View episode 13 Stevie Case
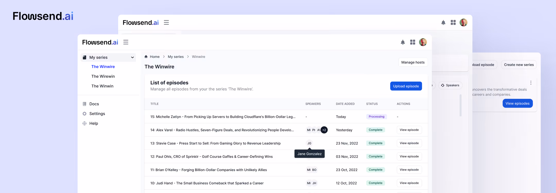The height and width of the screenshot is (193, 556). point(409,143)
